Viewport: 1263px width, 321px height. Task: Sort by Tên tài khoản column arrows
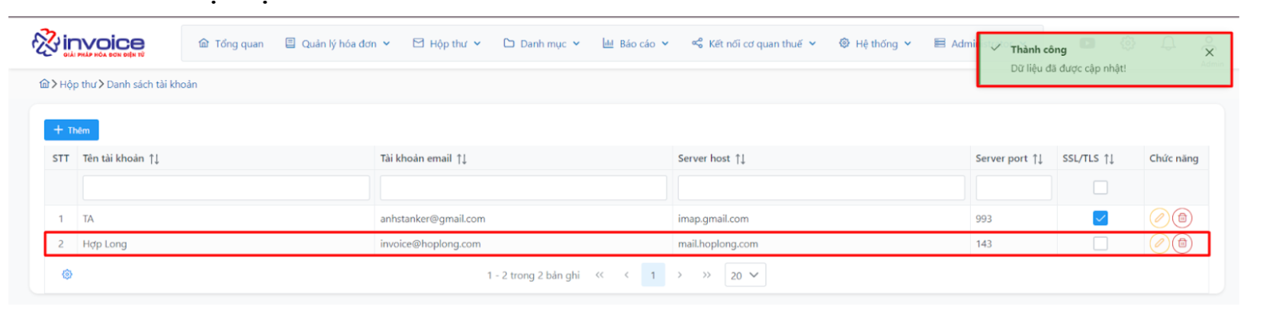(154, 159)
